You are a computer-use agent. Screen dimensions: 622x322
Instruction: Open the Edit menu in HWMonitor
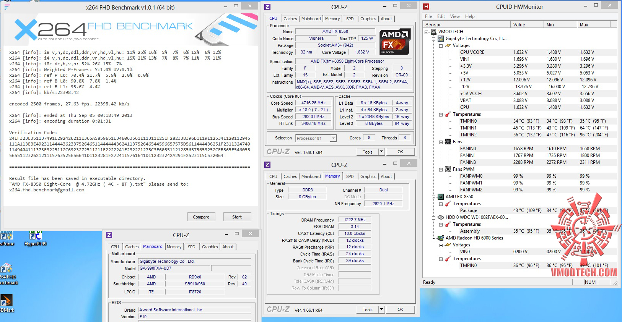coord(441,16)
